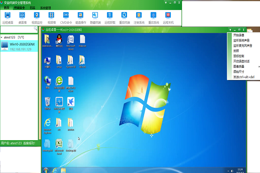Screen dimensions: 260x173
Task: Open the main window's title bar dropdown arrow
Action: click(166, 3)
